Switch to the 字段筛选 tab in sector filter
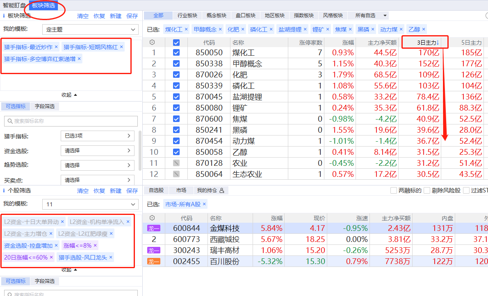The width and height of the screenshot is (488, 296). coord(44,106)
